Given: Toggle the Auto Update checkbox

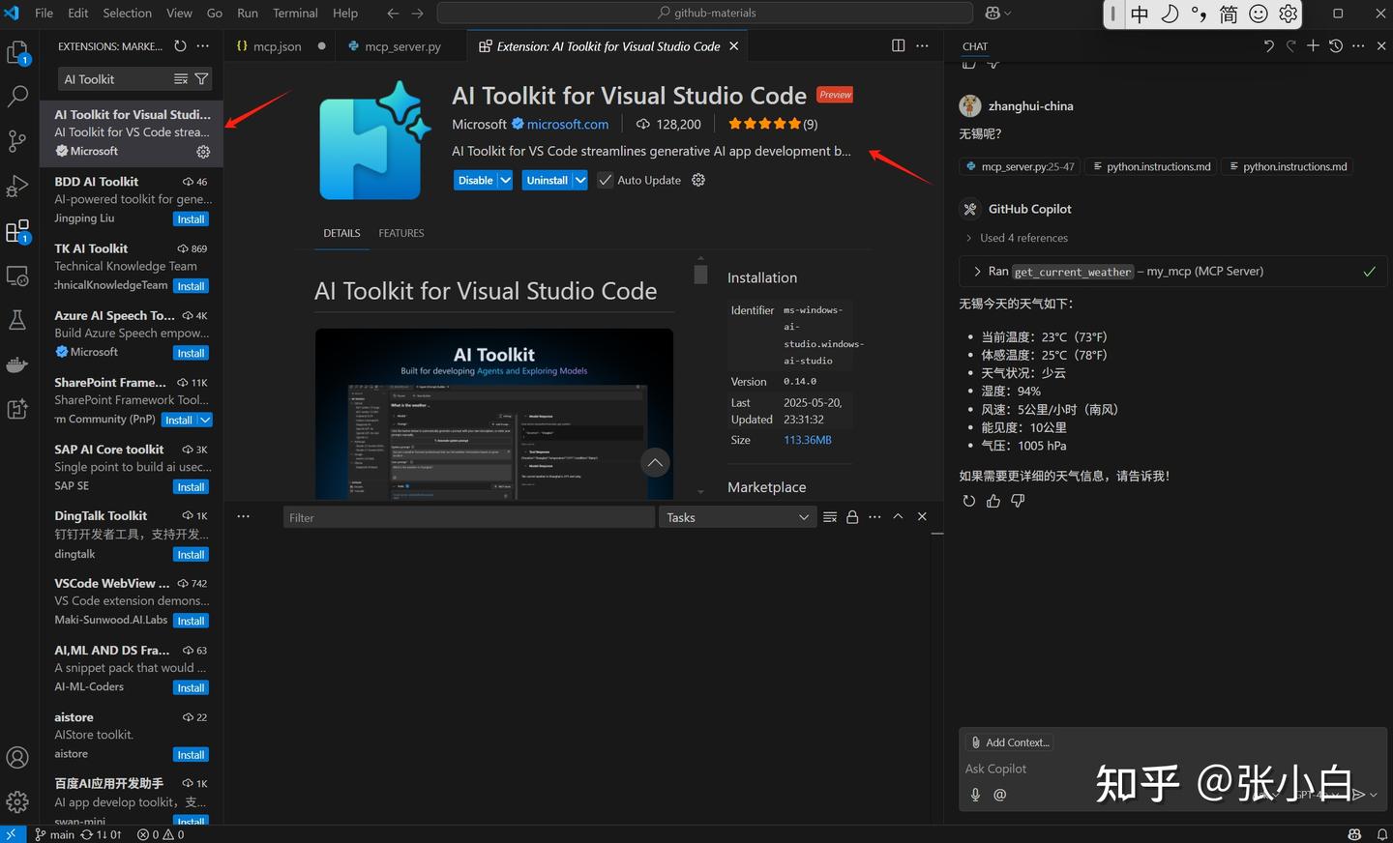Looking at the screenshot, I should (606, 180).
